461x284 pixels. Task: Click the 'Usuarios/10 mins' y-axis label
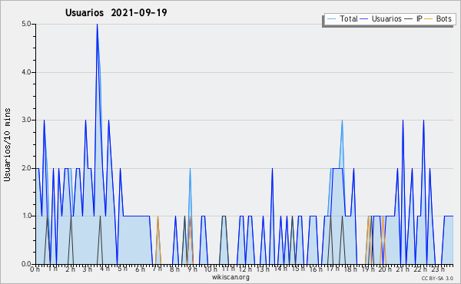[7, 144]
